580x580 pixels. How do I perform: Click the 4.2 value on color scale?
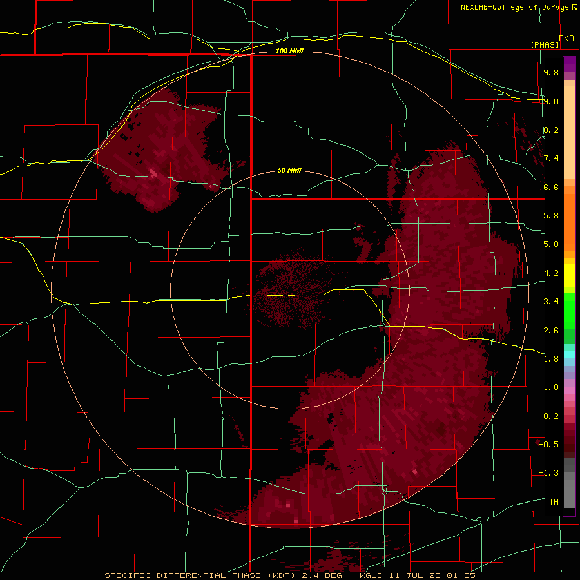click(x=551, y=273)
